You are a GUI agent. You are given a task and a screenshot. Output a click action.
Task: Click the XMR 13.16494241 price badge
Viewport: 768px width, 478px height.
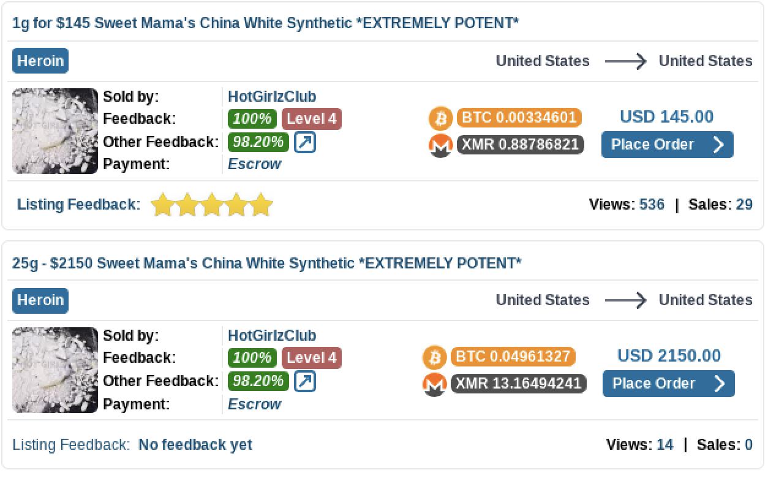[519, 384]
